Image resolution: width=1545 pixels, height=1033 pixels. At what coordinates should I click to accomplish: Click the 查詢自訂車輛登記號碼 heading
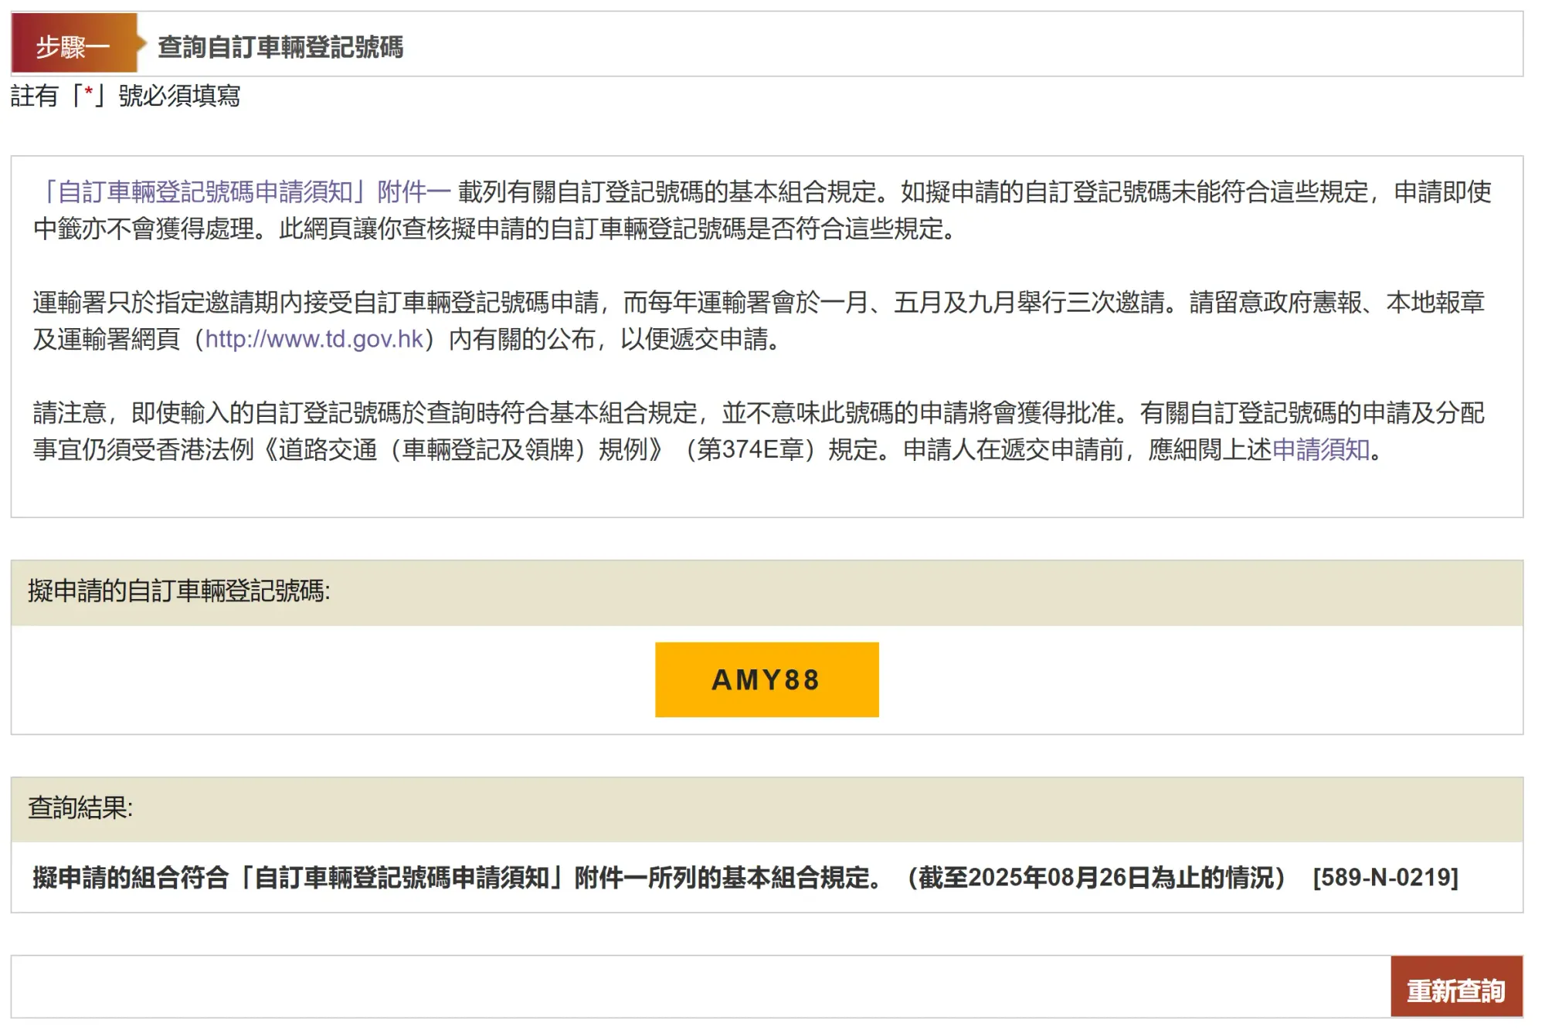(280, 47)
